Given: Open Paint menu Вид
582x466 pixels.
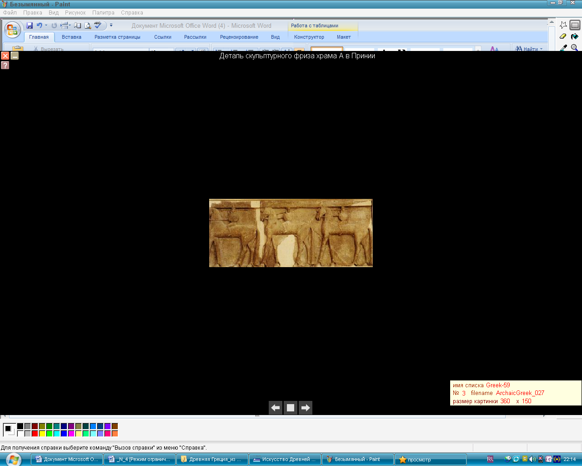Looking at the screenshot, I should 54,13.
